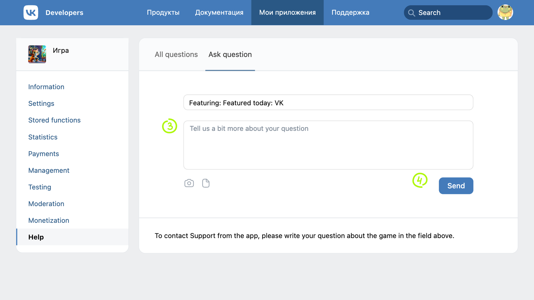Go to the Management section

(49, 171)
